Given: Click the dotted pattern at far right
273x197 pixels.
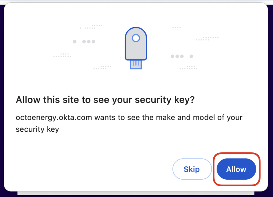Looking at the screenshot, I should (x=208, y=39).
